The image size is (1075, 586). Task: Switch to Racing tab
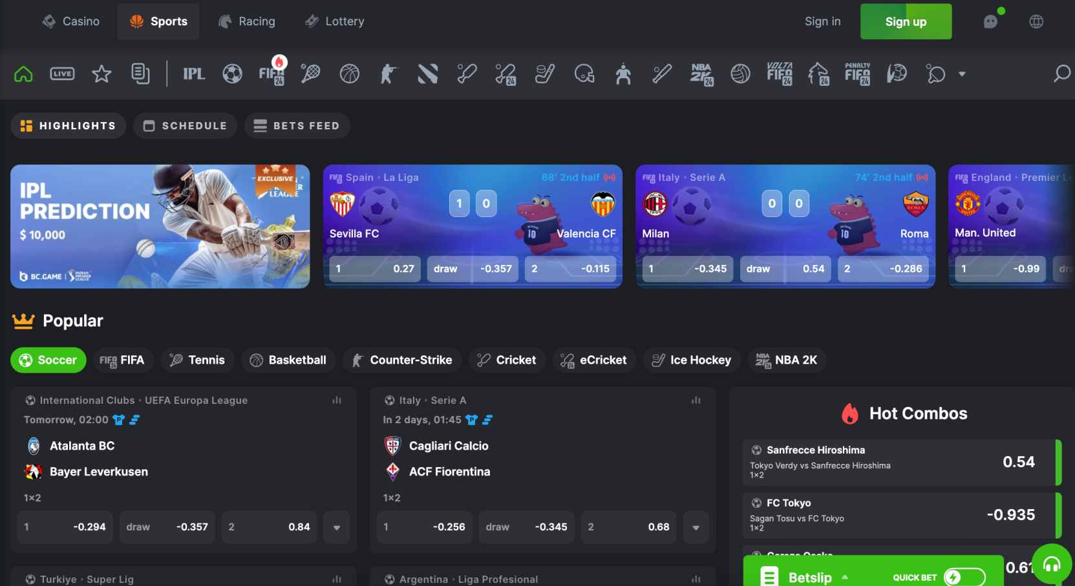pos(247,21)
